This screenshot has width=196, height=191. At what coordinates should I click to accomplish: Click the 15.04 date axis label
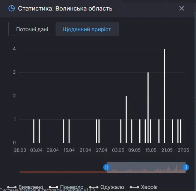[x=69, y=150]
